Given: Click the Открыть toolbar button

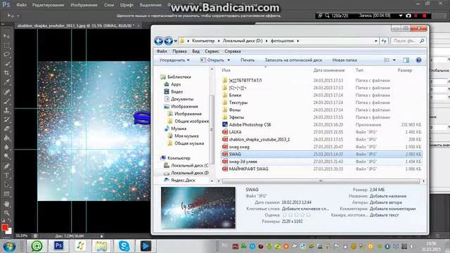Looking at the screenshot, I should 212,60.
